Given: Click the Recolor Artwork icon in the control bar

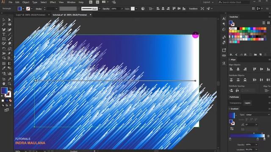Looking at the screenshot, I should (143, 8).
